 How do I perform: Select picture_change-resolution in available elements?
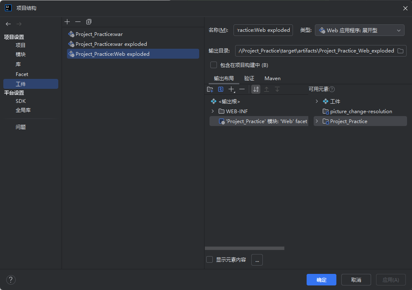tap(360, 112)
